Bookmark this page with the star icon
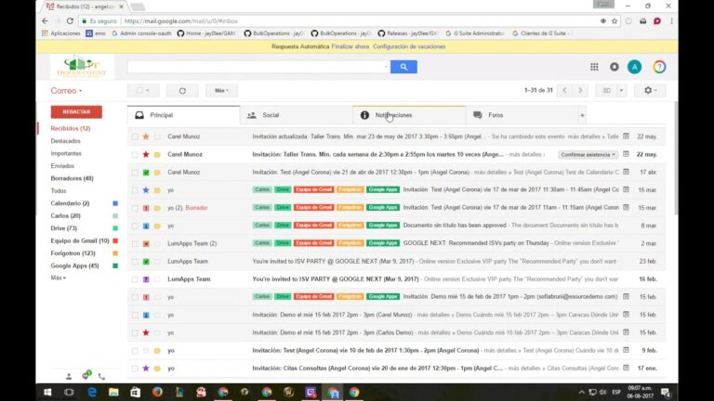714x401 pixels. pyautogui.click(x=615, y=21)
